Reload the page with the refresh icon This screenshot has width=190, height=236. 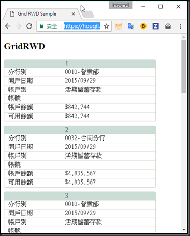point(29,26)
